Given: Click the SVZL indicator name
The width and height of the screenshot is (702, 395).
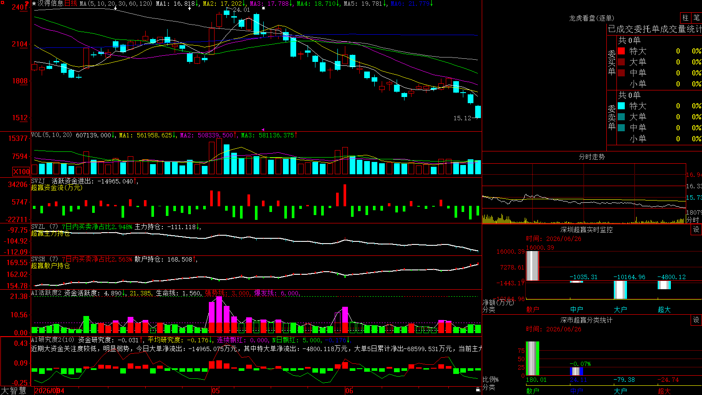Looking at the screenshot, I should 38,227.
